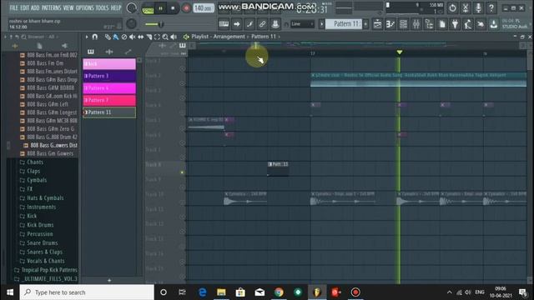Select the playlist paint brush tool
This screenshot has width=534, height=300.
click(116, 37)
